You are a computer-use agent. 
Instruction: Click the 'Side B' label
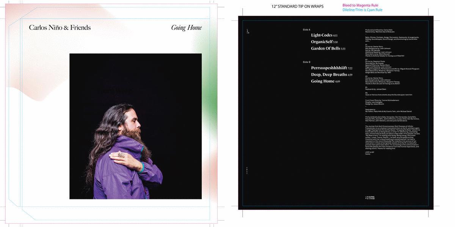coord(307,62)
